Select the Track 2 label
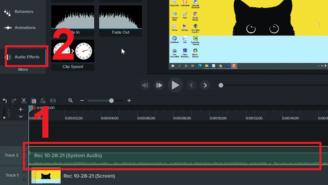Image resolution: width=328 pixels, height=185 pixels. (x=11, y=155)
